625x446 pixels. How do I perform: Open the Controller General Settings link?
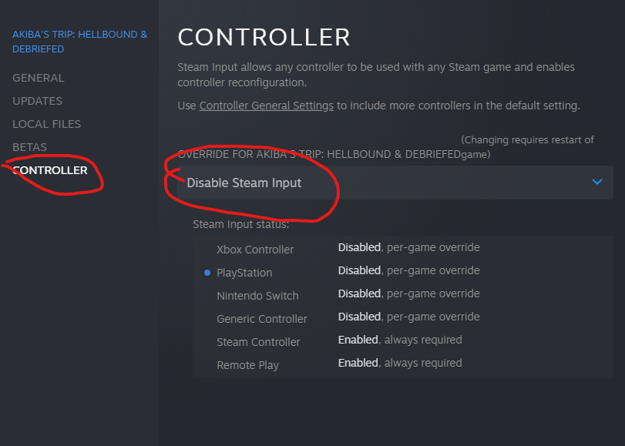click(266, 106)
